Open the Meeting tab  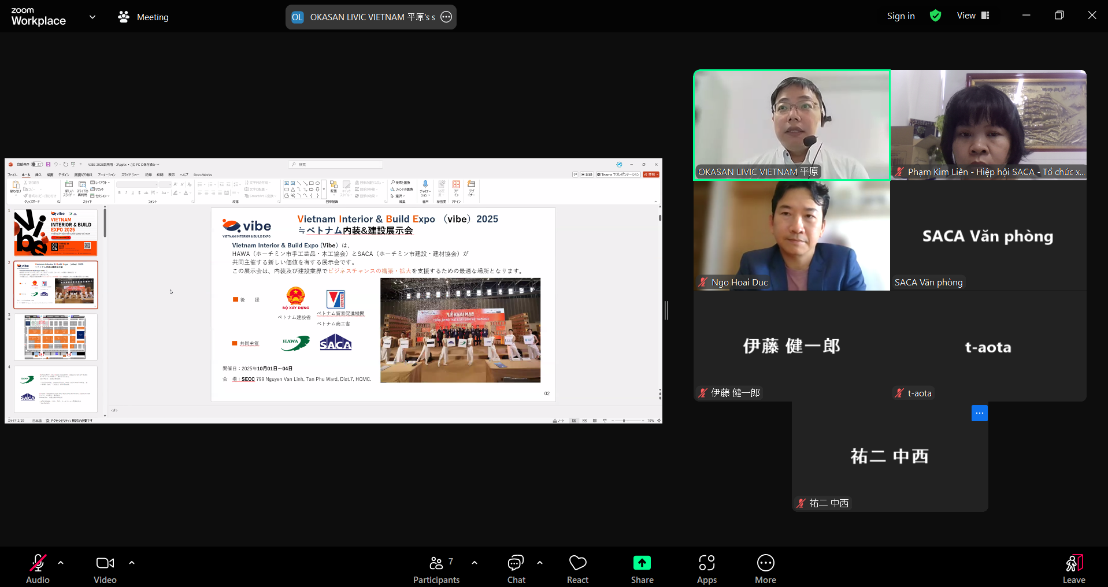[143, 17]
